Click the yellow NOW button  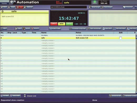(x=62, y=24)
